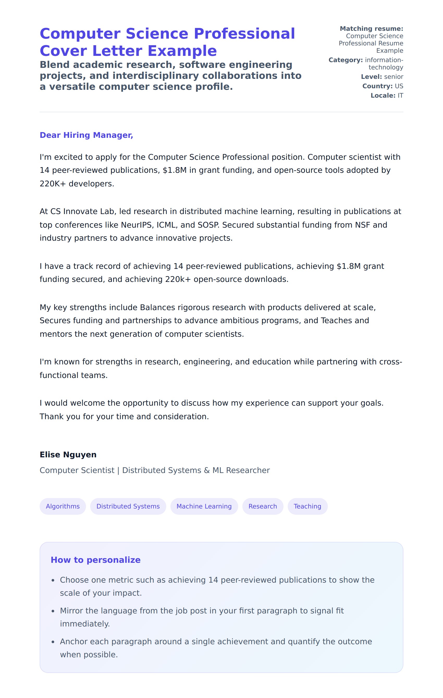Click the Algorithms skill tag
The image size is (443, 698).
coord(63,506)
